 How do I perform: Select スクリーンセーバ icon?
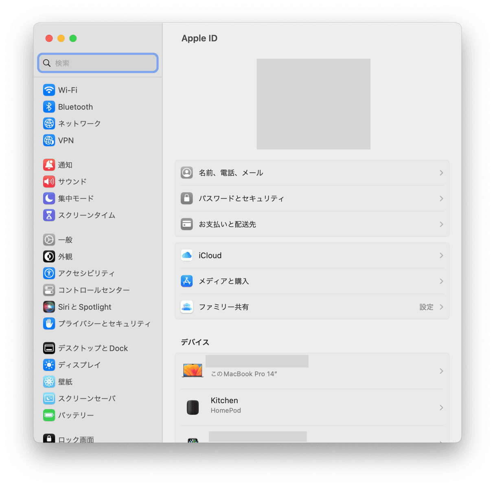point(49,398)
